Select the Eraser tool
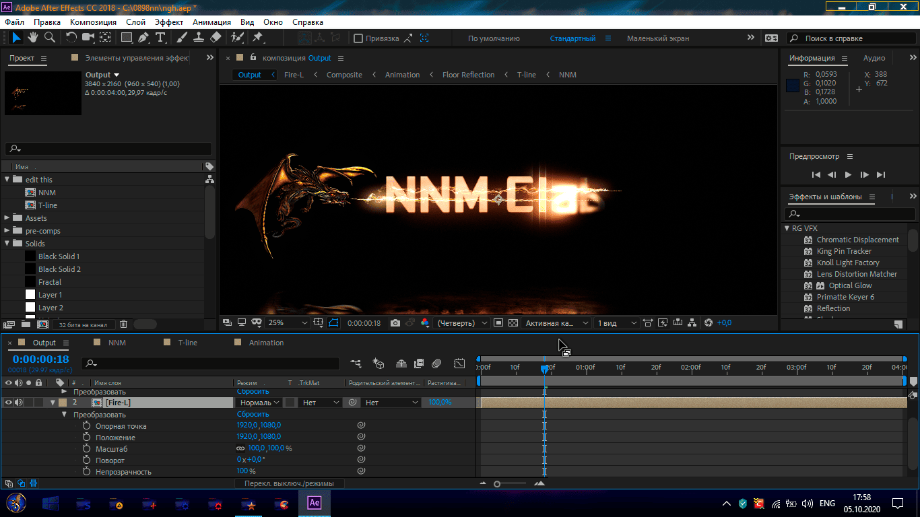 coord(216,38)
